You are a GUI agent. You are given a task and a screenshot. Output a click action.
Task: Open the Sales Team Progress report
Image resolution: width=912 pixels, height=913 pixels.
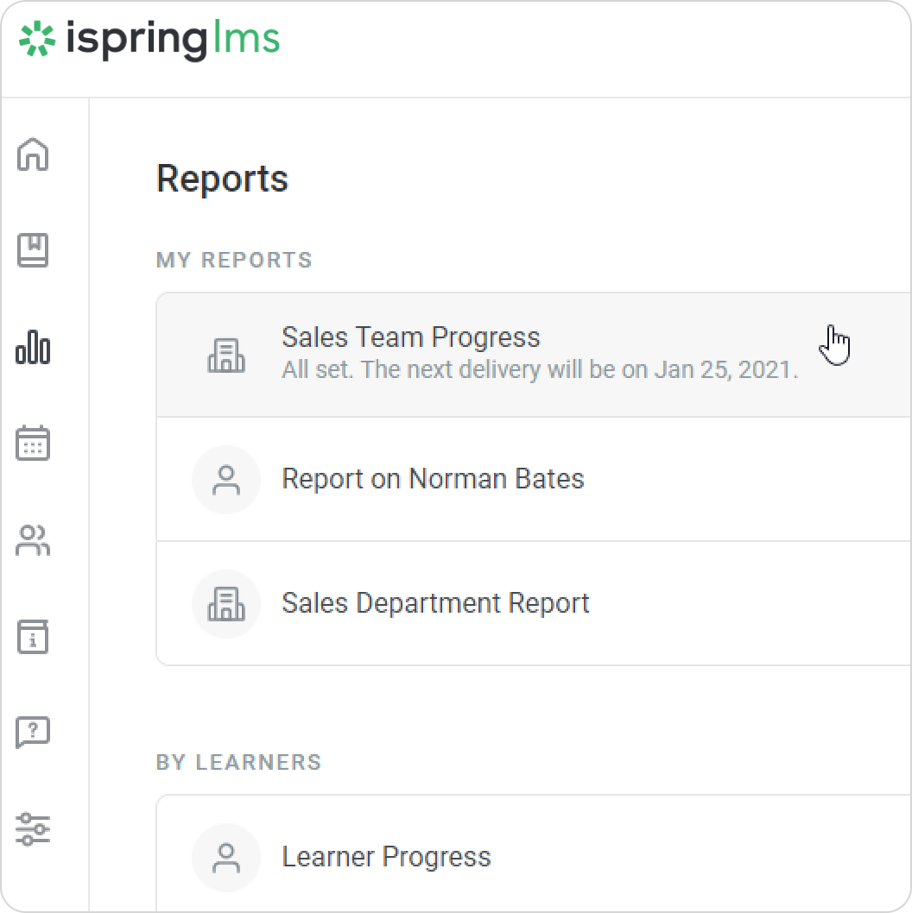click(x=411, y=337)
